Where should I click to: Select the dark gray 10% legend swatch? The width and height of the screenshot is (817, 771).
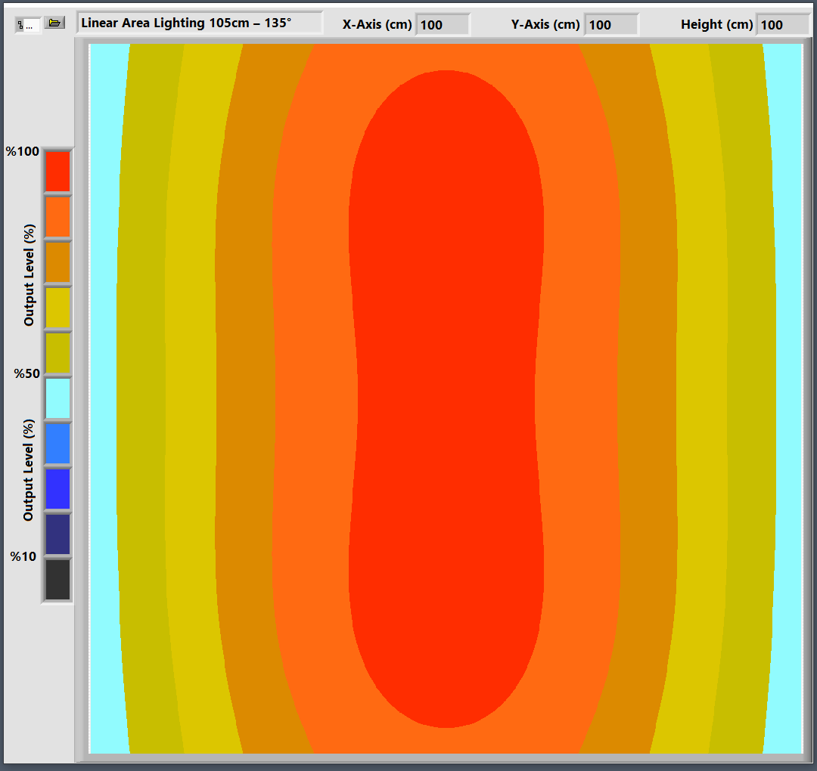57,580
